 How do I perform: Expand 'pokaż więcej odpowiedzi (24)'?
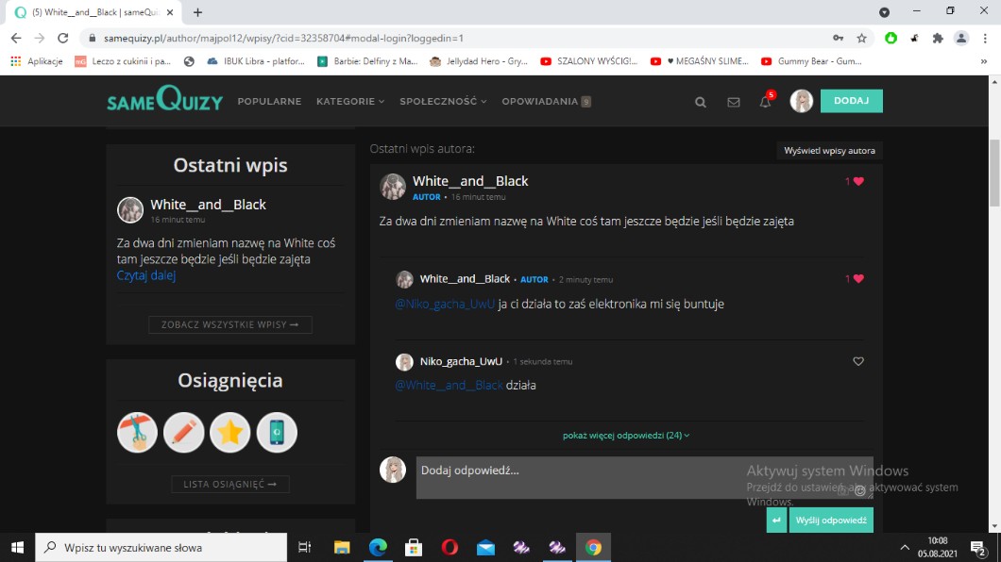(x=626, y=436)
